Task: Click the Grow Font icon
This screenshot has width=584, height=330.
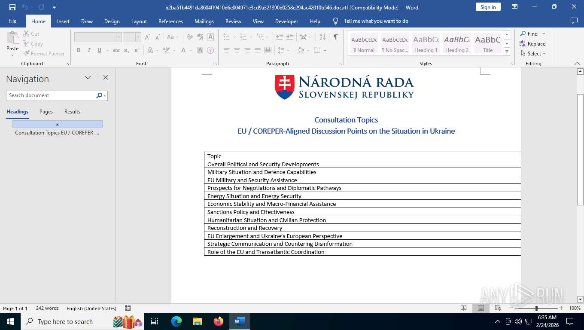Action: click(x=148, y=37)
